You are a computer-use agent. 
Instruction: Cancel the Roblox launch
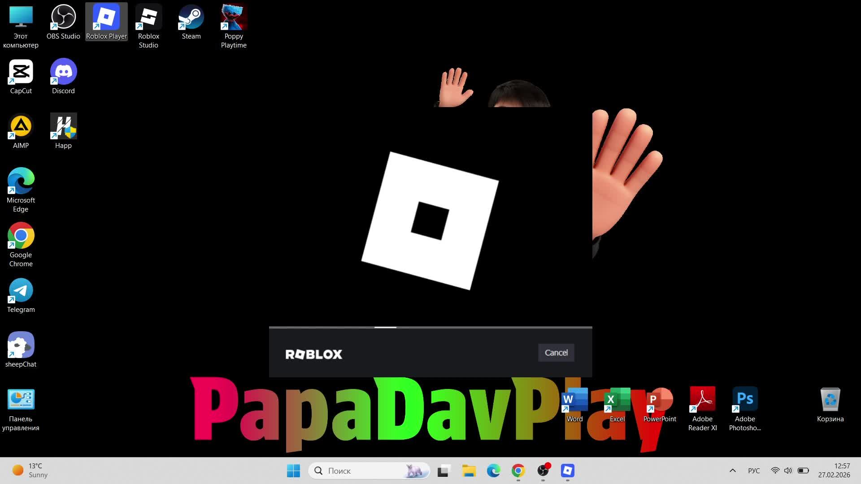556,353
